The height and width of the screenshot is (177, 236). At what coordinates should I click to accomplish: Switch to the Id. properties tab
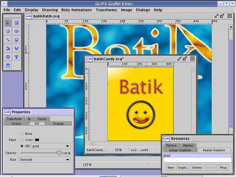29,119
